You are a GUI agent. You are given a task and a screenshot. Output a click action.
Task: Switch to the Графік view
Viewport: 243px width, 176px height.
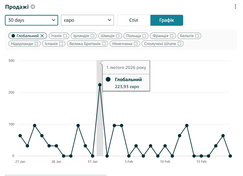(x=167, y=20)
